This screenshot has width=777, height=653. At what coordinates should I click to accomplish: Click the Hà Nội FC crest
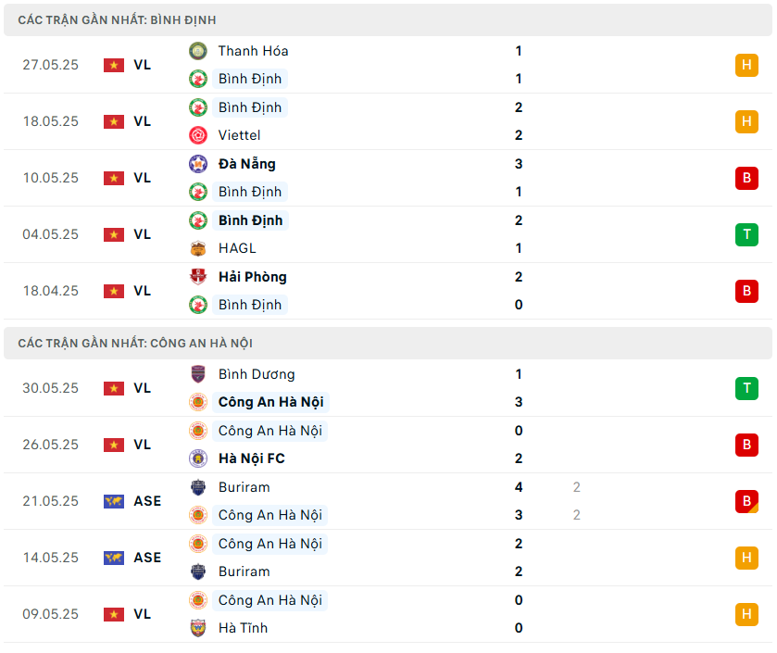pos(198,458)
